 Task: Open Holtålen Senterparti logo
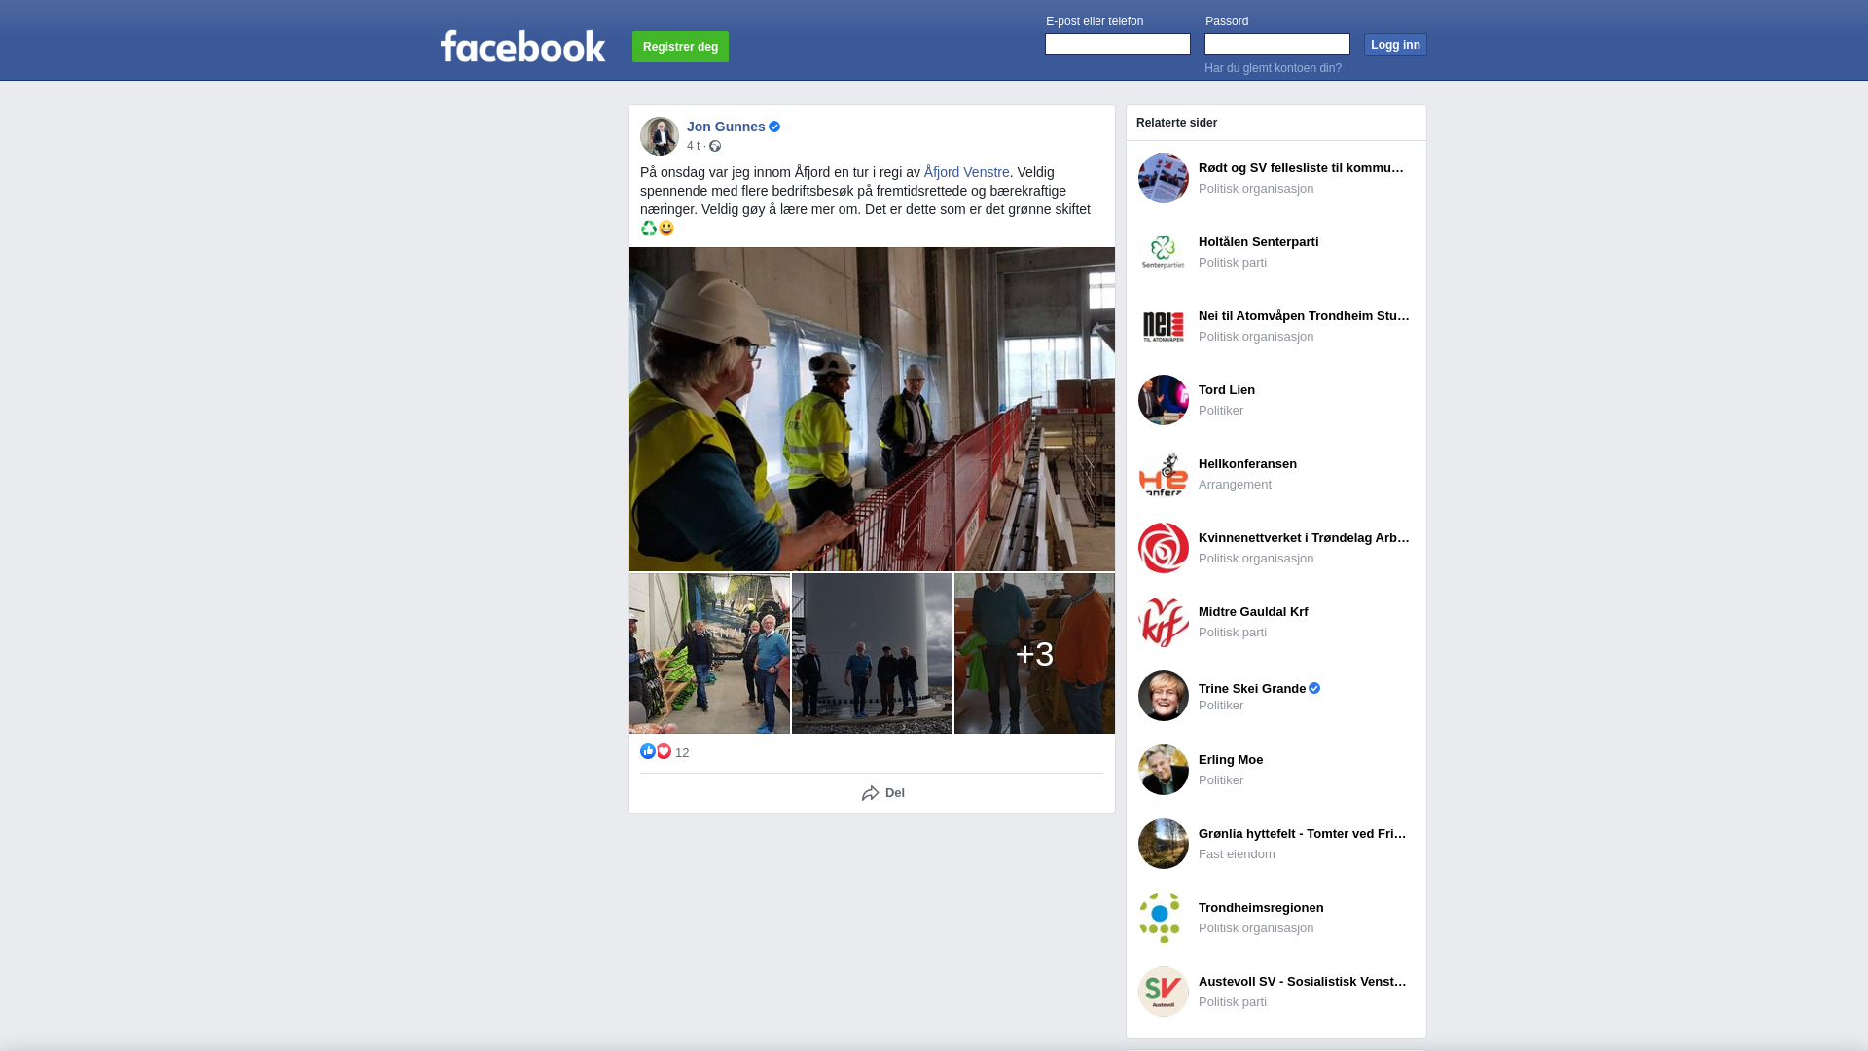click(1164, 252)
